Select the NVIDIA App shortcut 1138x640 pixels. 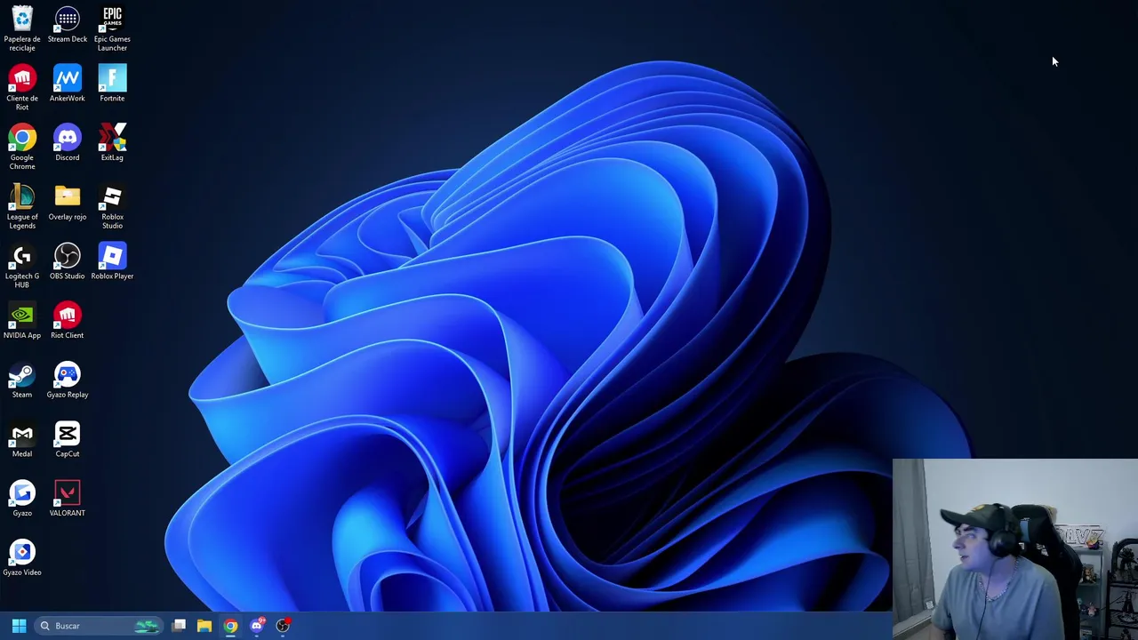pyautogui.click(x=22, y=321)
